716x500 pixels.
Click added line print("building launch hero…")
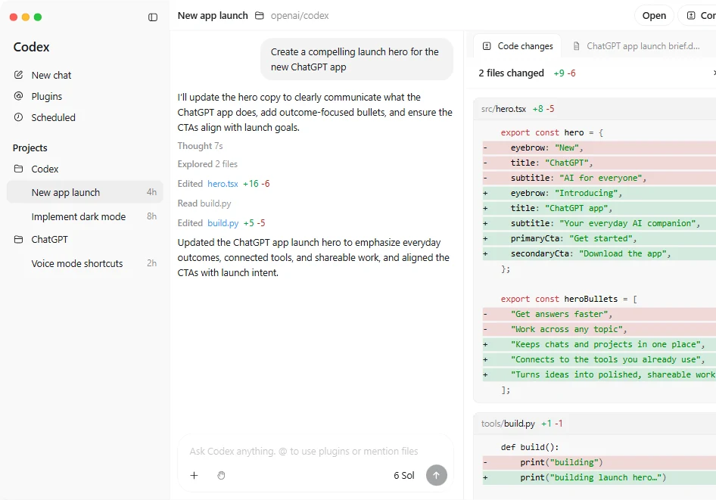(x=599, y=477)
